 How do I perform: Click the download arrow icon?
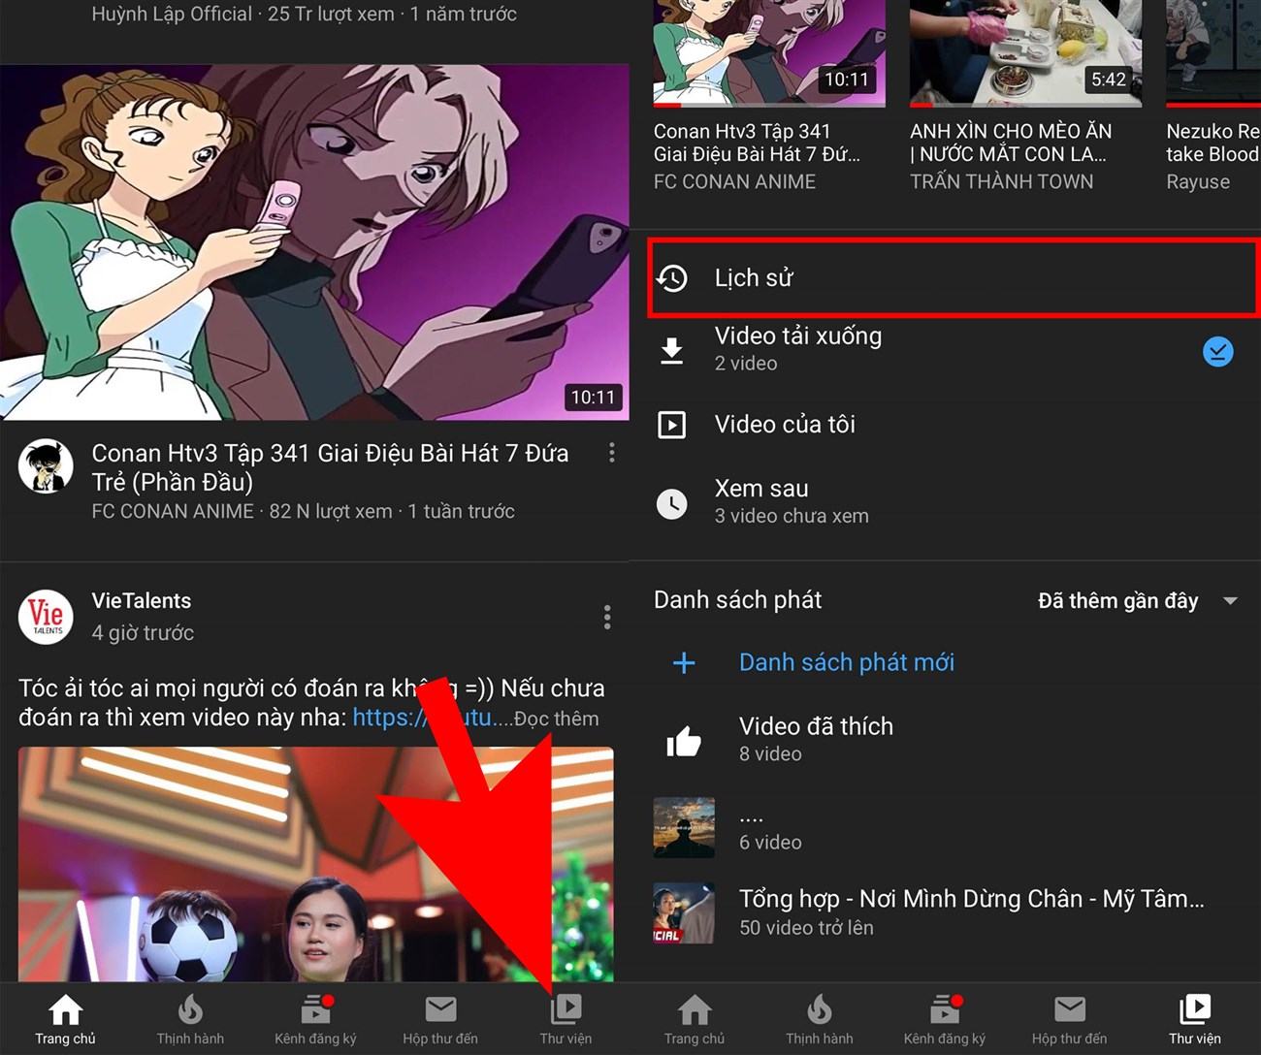[671, 350]
